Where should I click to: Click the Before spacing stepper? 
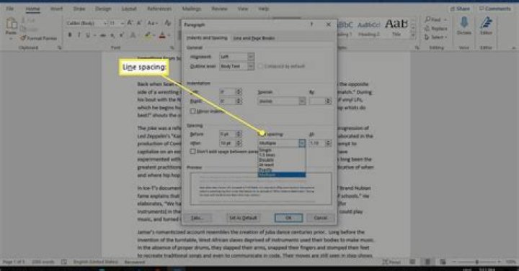click(x=239, y=134)
